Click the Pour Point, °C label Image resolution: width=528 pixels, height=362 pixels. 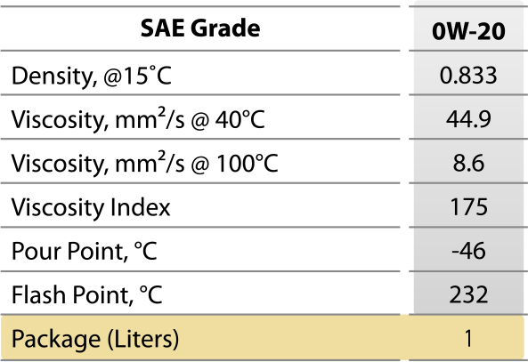pyautogui.click(x=85, y=251)
